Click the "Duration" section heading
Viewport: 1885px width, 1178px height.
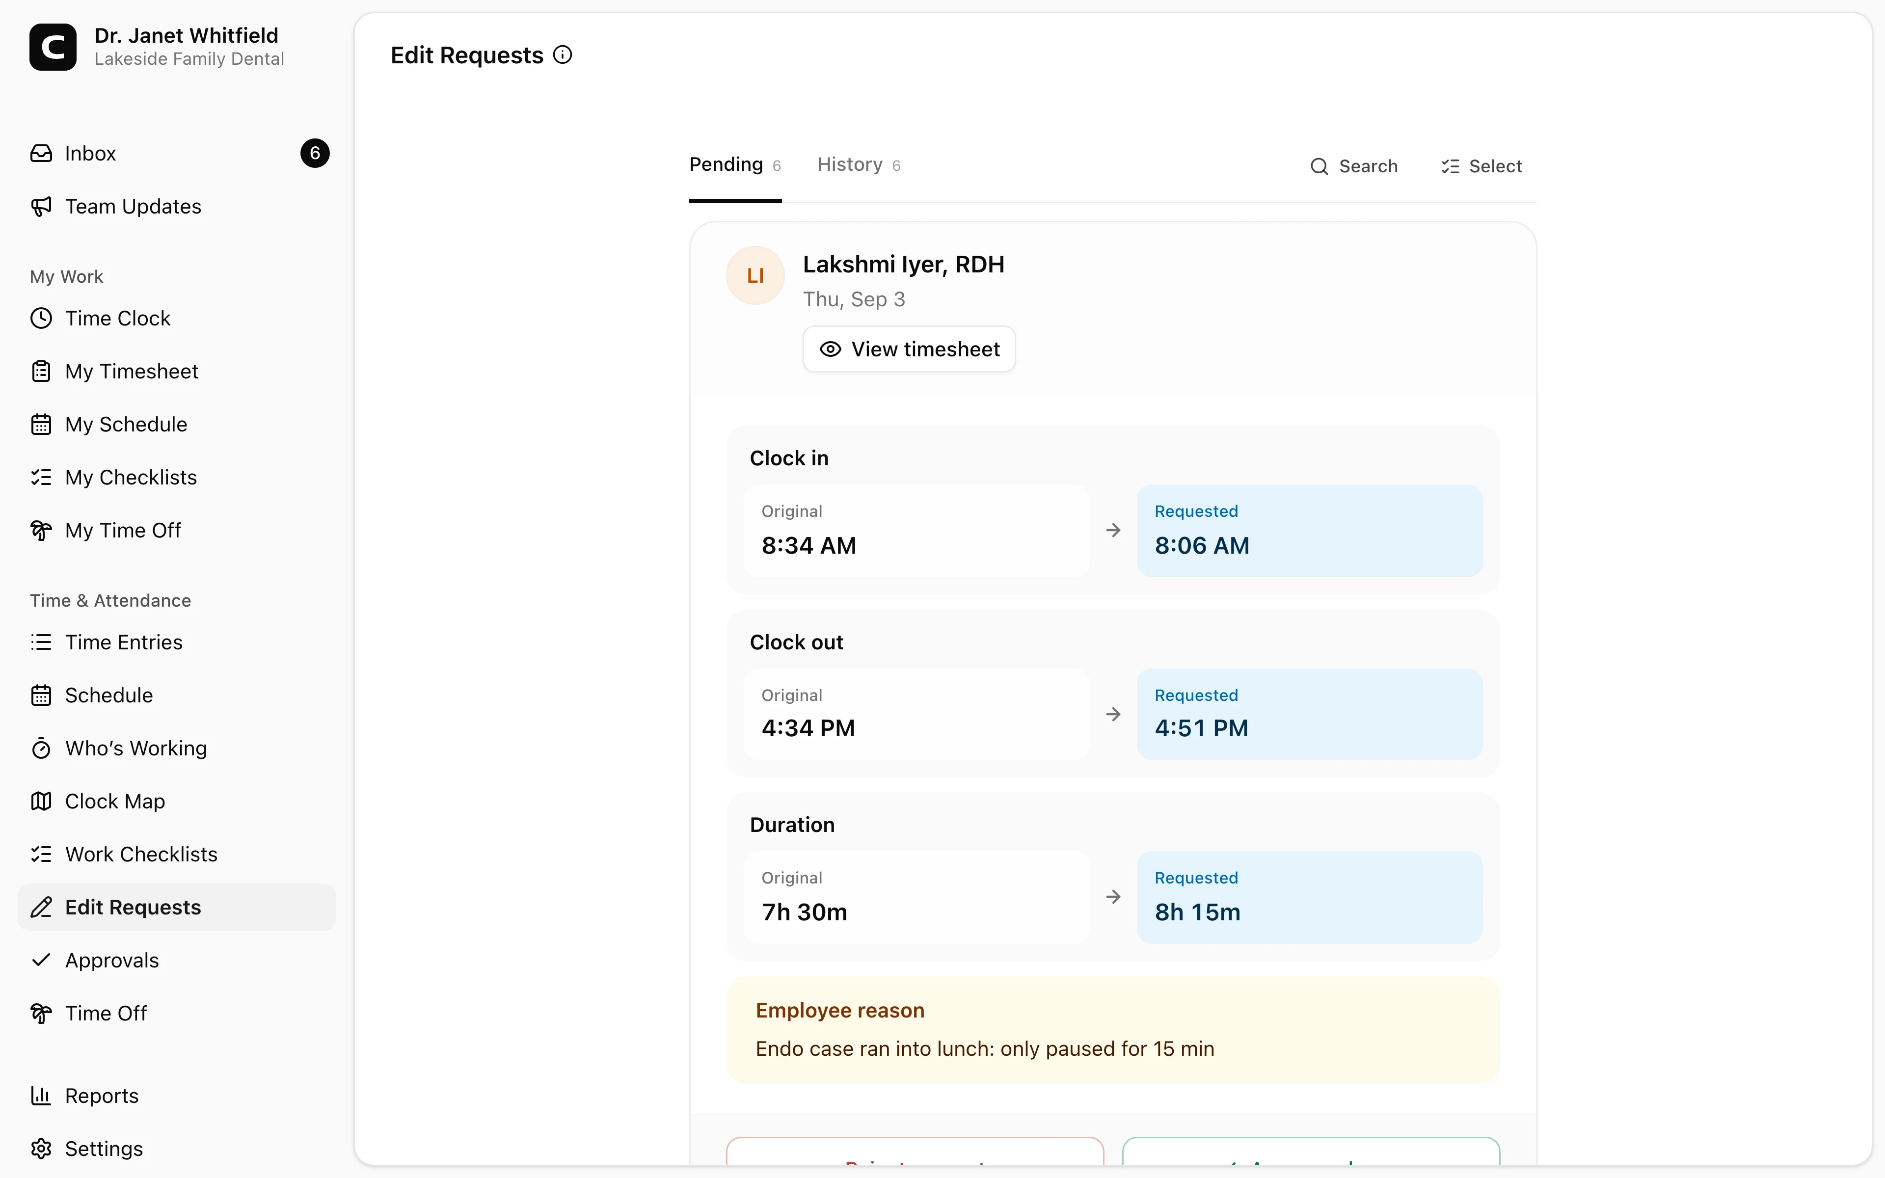click(792, 824)
